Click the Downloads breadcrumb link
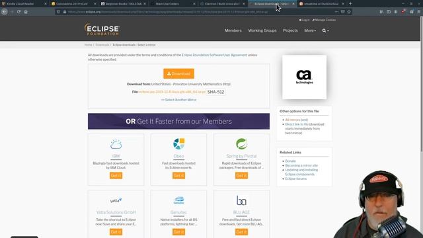Screen dimensions: 423x238 (x=102, y=45)
